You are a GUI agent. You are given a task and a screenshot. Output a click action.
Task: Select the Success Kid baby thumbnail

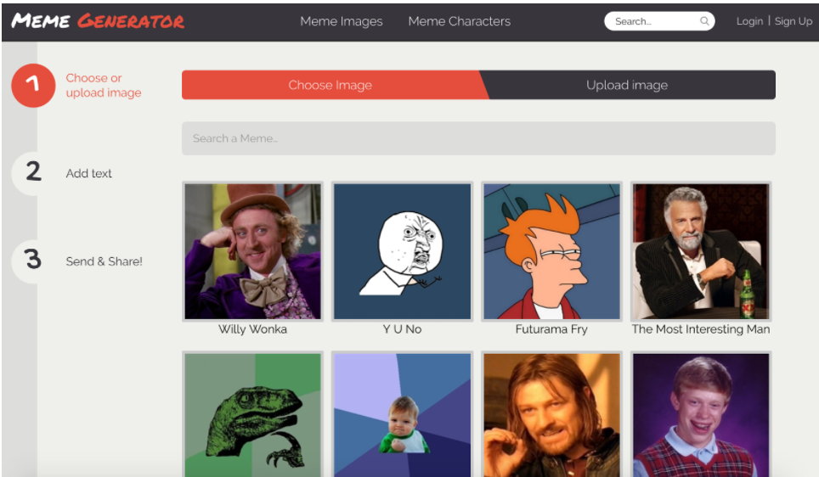pyautogui.click(x=402, y=414)
